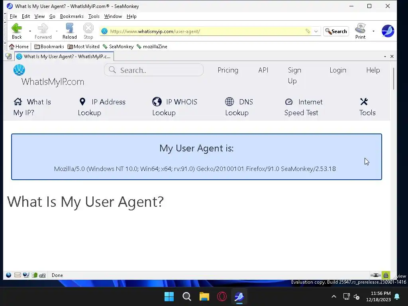The height and width of the screenshot is (306, 408).
Task: Open the Edit menu
Action: 26,16
